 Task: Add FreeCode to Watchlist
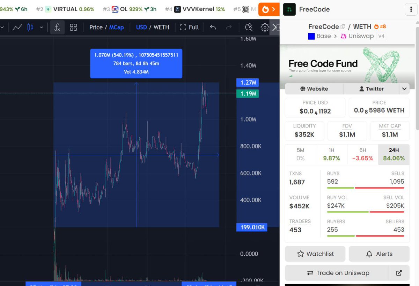[x=315, y=254]
